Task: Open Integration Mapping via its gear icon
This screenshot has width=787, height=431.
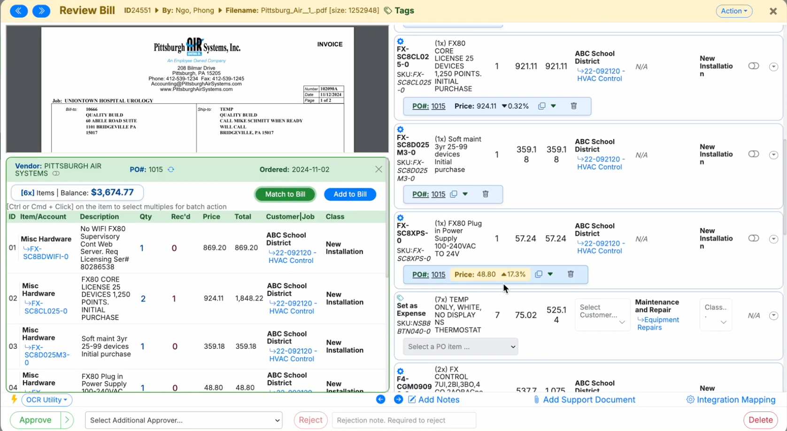Action: (x=690, y=400)
